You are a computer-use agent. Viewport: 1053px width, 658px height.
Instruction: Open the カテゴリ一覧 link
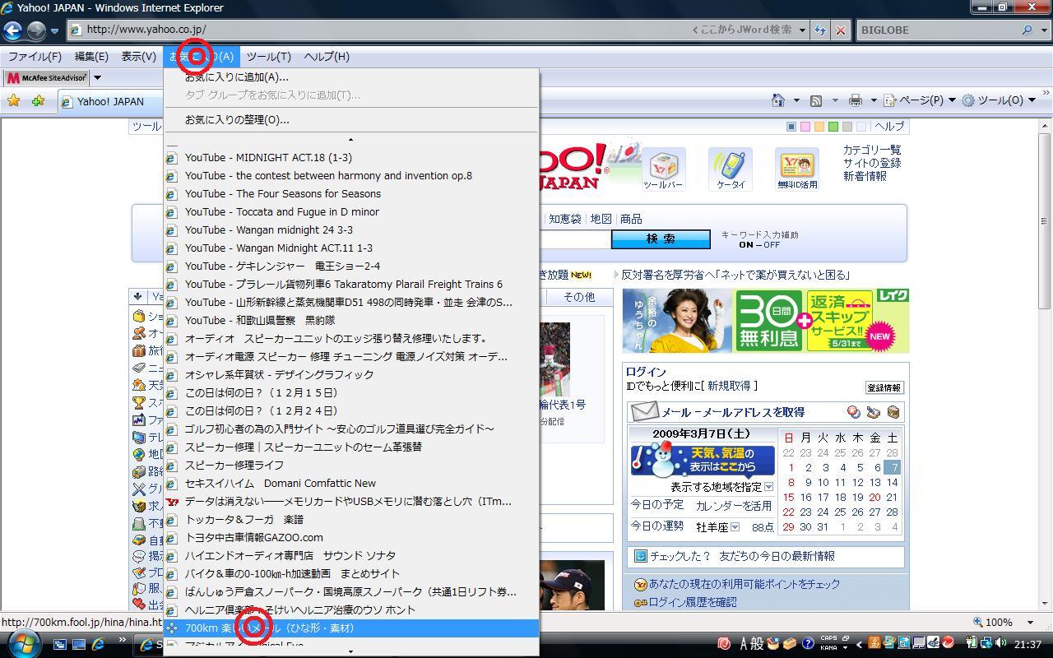coord(872,150)
